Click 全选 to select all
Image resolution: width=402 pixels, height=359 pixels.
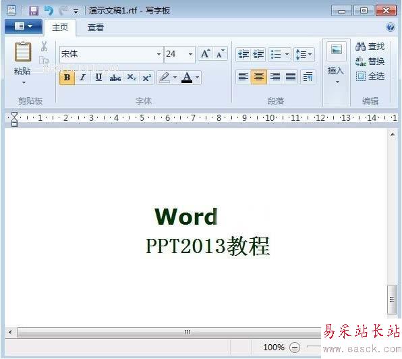[x=370, y=76]
